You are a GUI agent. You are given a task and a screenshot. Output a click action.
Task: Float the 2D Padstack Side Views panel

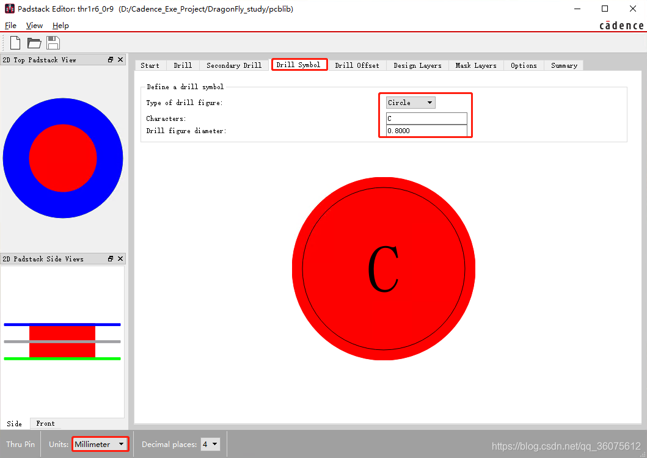click(x=111, y=259)
